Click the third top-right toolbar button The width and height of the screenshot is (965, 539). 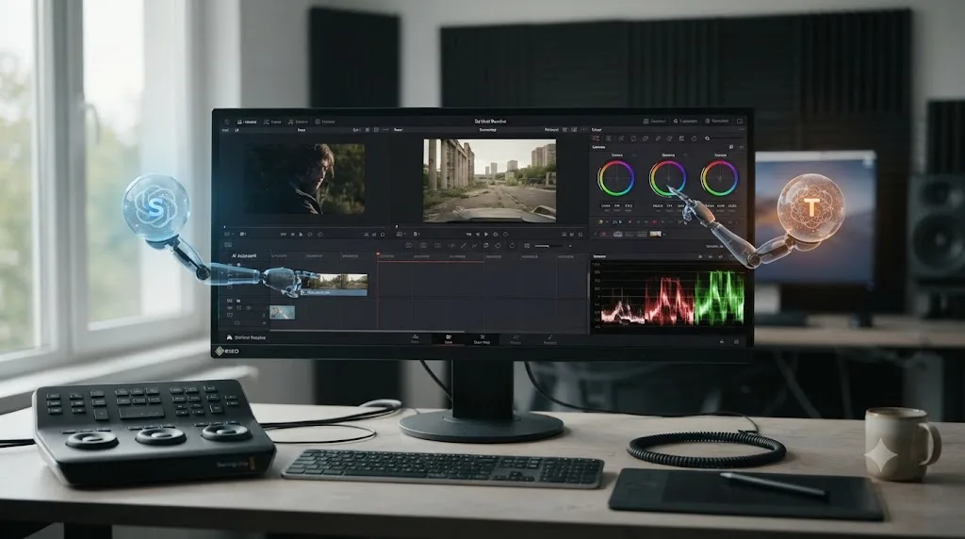point(717,122)
